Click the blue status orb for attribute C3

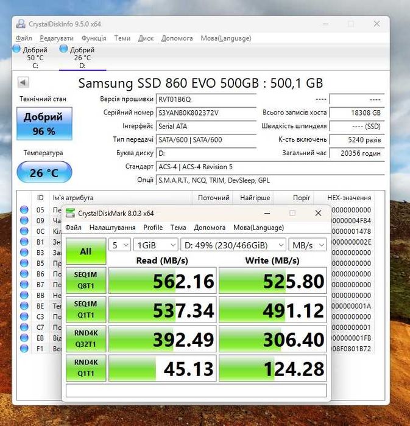click(x=24, y=316)
